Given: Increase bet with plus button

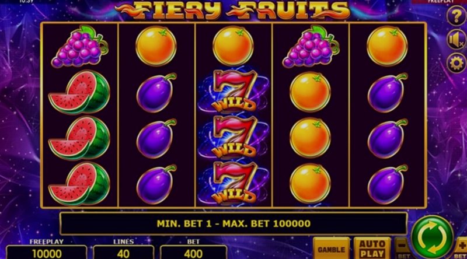Looking at the screenshot, I should [461, 249].
